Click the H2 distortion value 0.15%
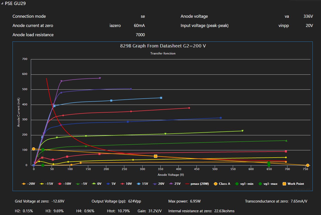The height and width of the screenshot is (215, 321). coord(28,211)
